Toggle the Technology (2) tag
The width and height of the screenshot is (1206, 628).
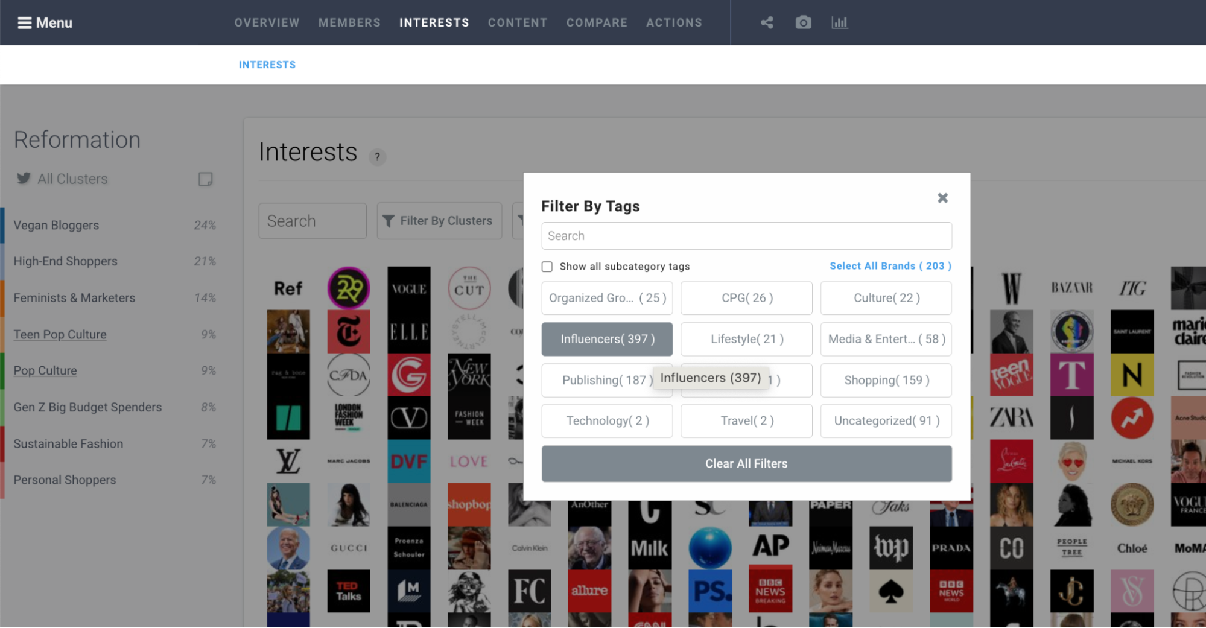click(x=607, y=421)
